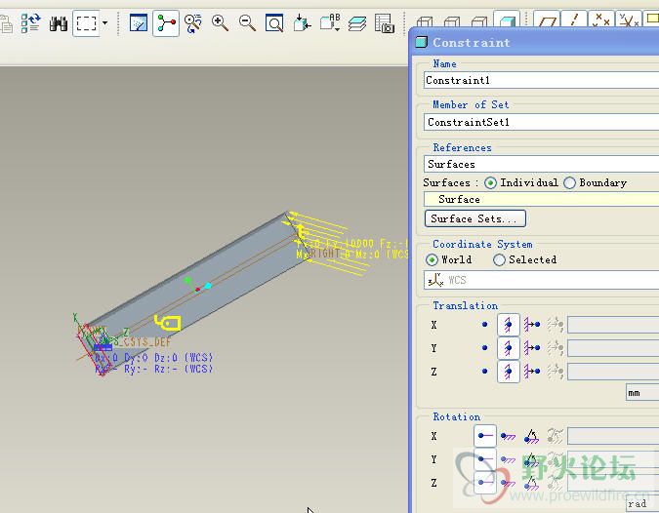Screen dimensions: 659x513
Task: Click the Surface collector field
Action: click(x=541, y=199)
